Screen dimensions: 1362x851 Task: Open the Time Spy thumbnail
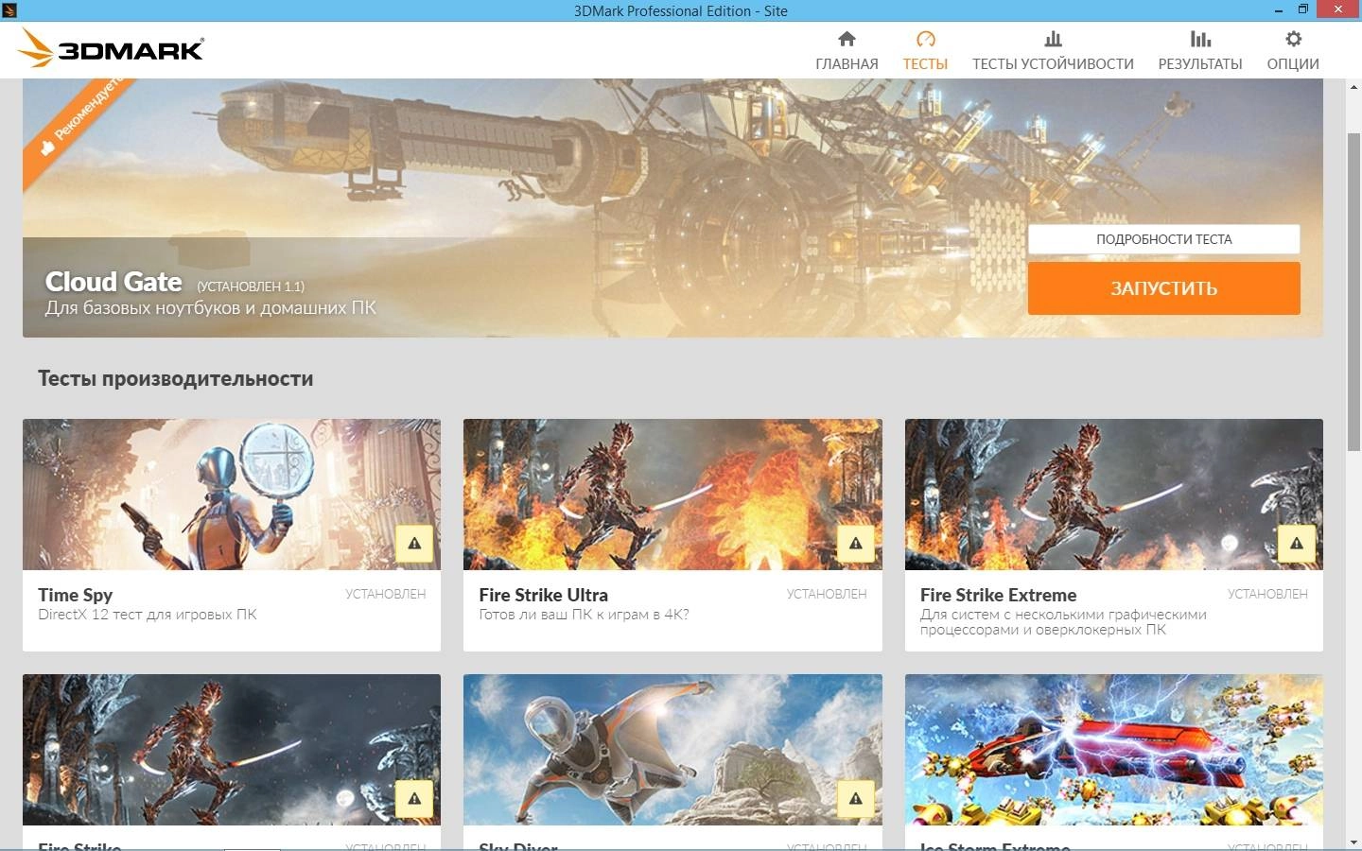coord(232,495)
